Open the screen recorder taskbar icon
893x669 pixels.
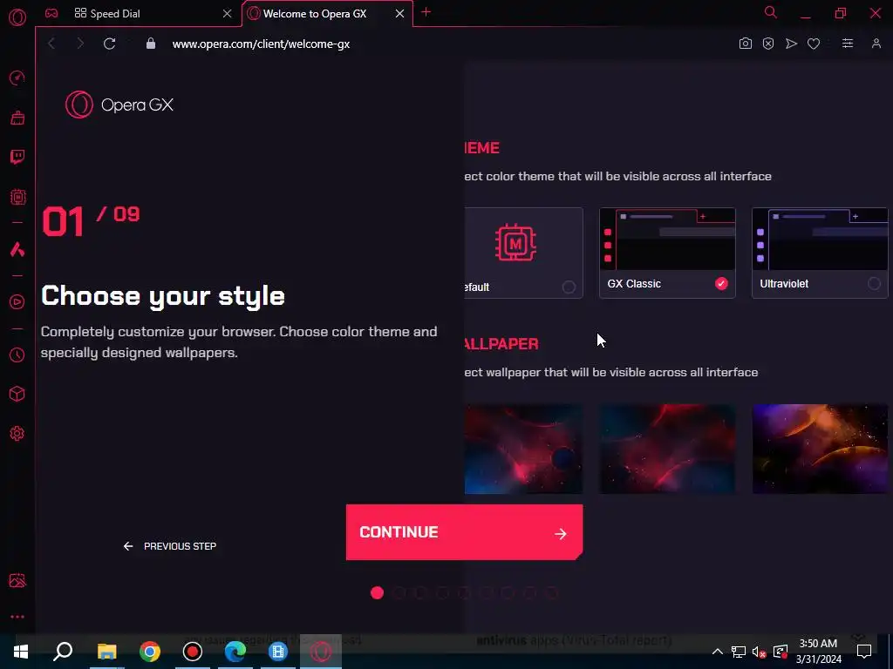pyautogui.click(x=193, y=652)
